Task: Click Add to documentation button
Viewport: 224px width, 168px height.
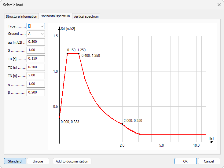Action: click(72, 161)
